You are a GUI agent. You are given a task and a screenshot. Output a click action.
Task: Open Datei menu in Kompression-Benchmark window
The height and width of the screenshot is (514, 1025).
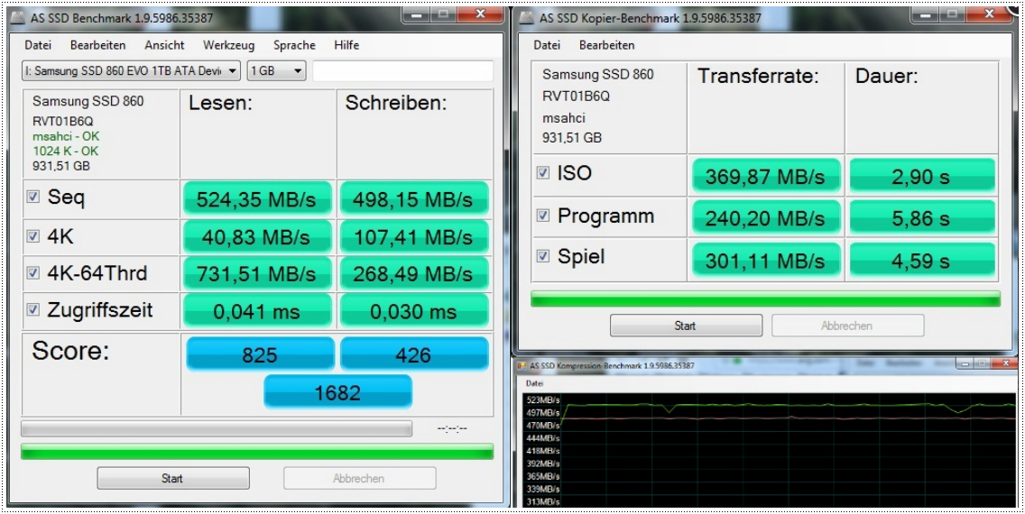[535, 383]
